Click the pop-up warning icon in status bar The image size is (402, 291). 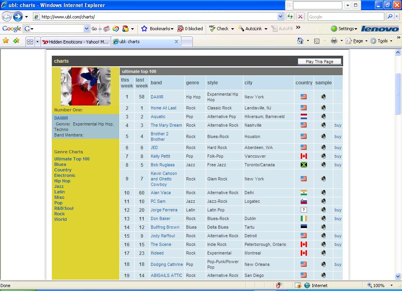pos(298,285)
